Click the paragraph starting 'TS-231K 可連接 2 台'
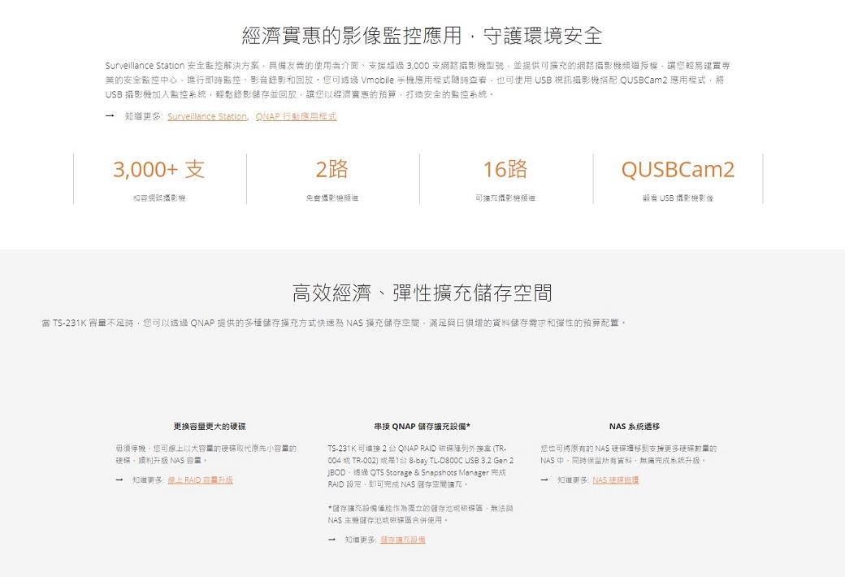The width and height of the screenshot is (845, 577). point(420,466)
